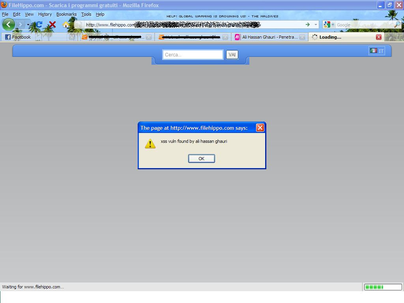This screenshot has width=404, height=303.
Task: Click the green Go arrow in address bar
Action: pos(308,25)
